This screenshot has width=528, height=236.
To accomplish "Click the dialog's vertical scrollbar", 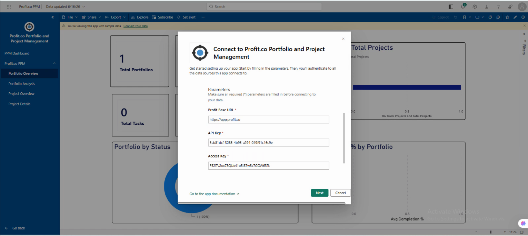I will [x=344, y=138].
